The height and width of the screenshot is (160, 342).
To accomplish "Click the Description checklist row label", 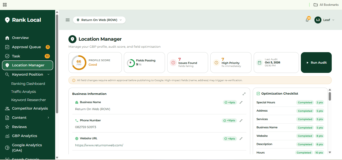I will click(264, 144).
